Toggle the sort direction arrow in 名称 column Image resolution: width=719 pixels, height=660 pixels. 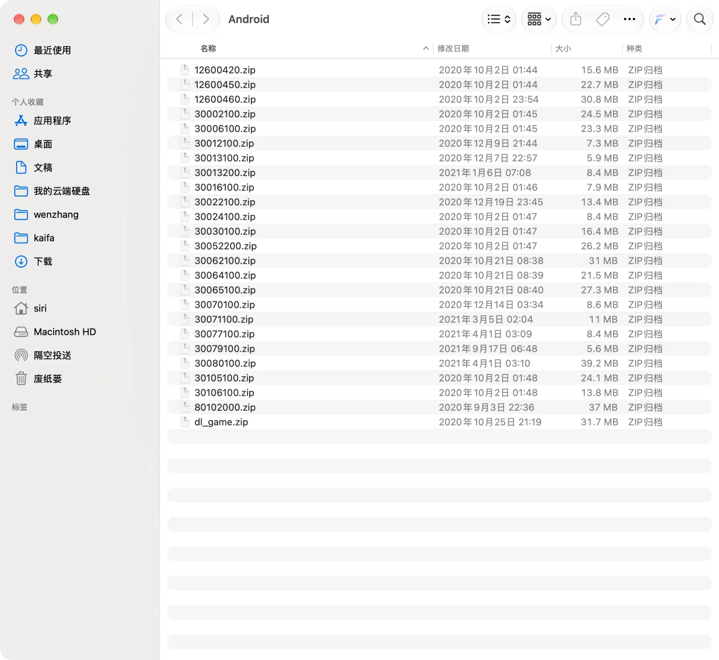pyautogui.click(x=425, y=48)
